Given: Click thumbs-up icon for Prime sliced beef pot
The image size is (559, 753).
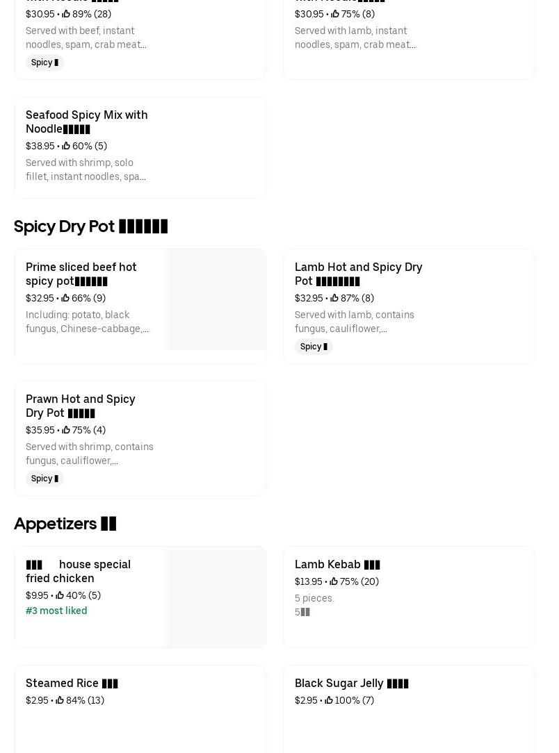Looking at the screenshot, I should [x=65, y=299].
